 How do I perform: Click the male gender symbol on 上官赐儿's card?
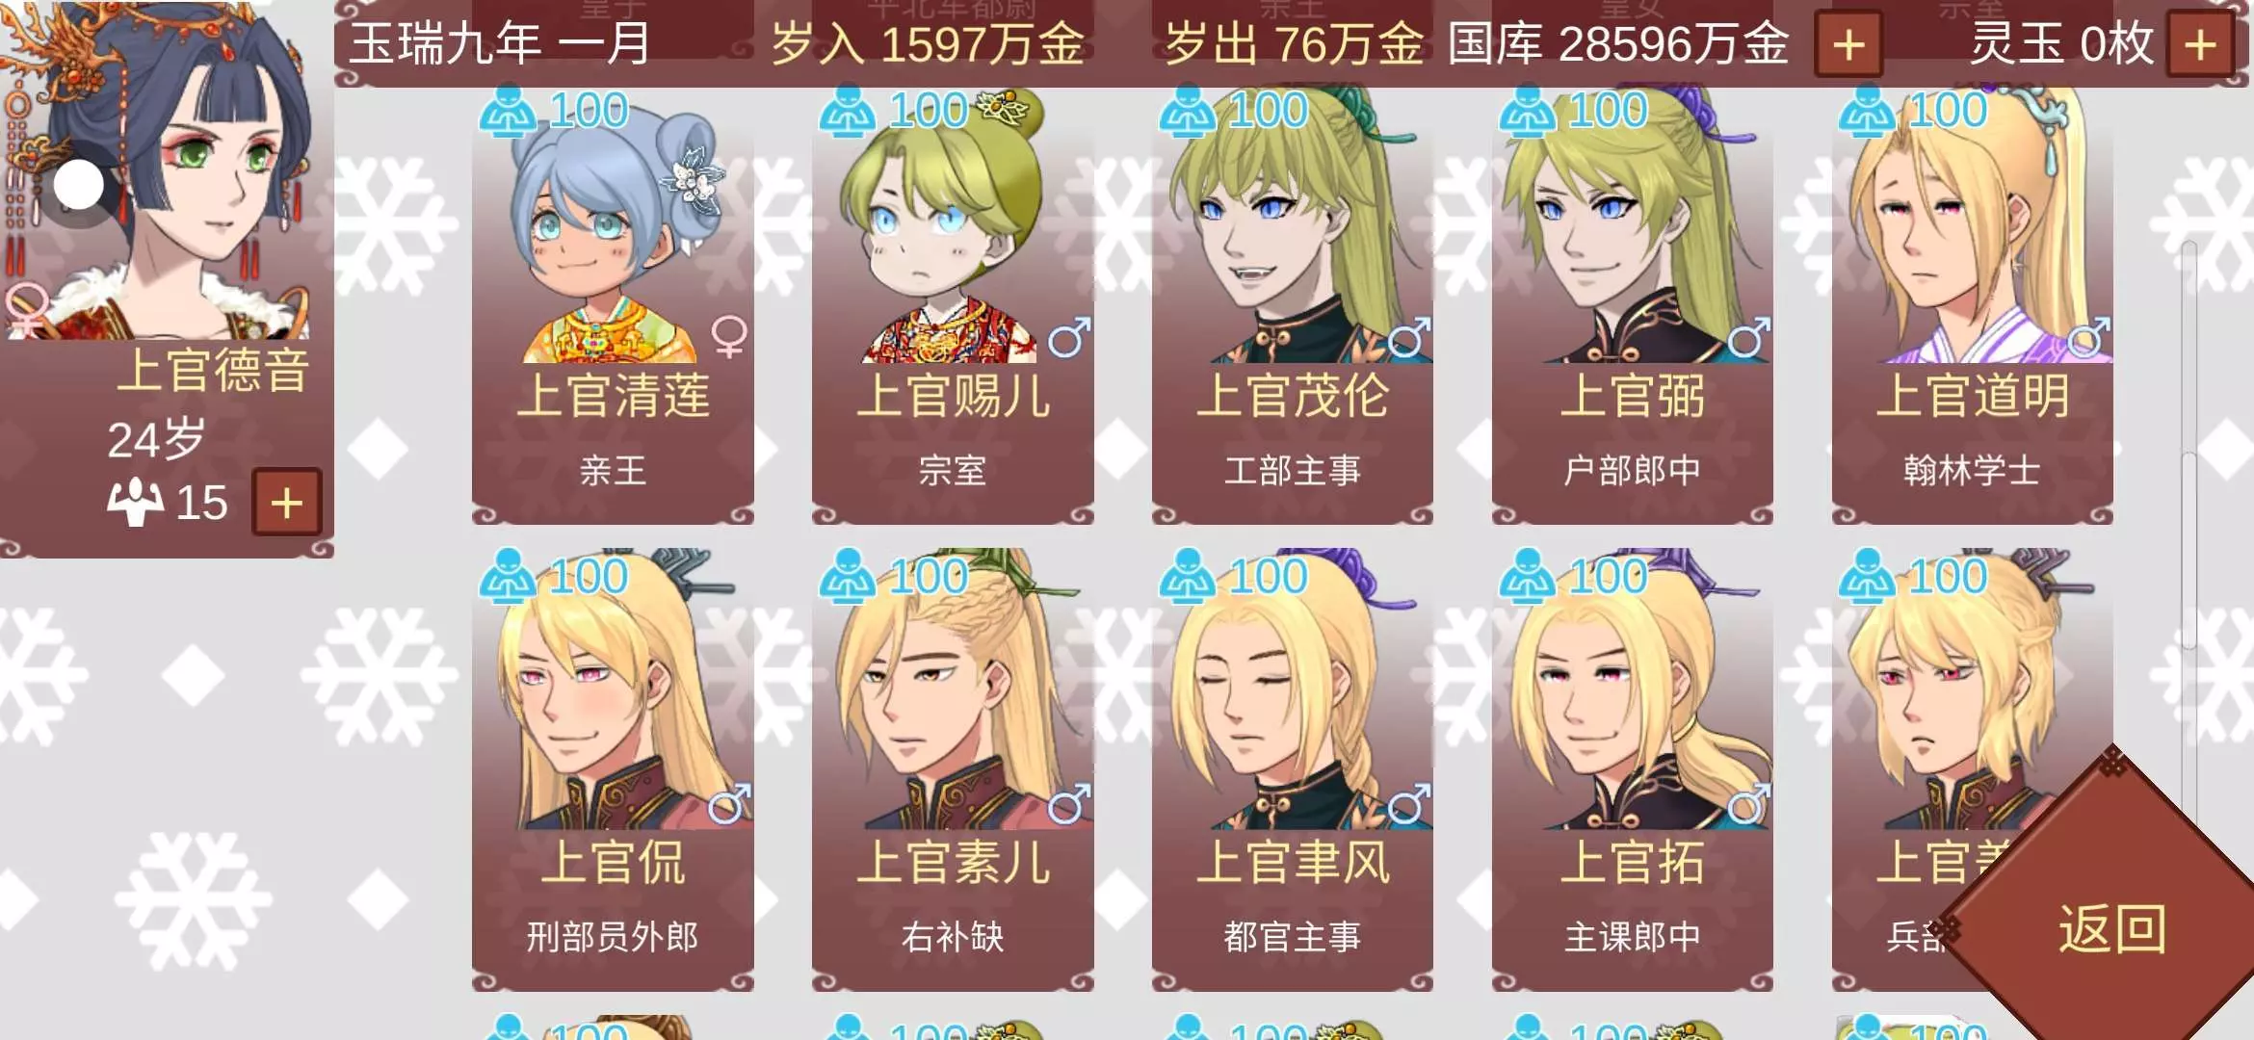click(1069, 337)
